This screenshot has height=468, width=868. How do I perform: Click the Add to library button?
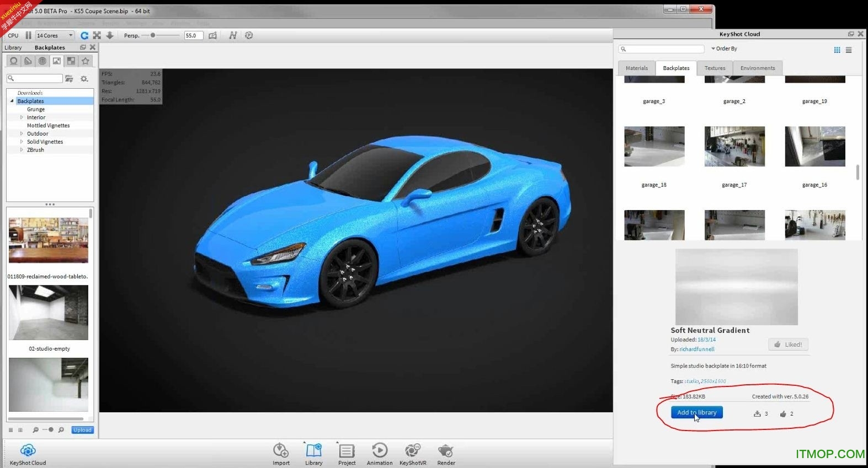pos(696,412)
